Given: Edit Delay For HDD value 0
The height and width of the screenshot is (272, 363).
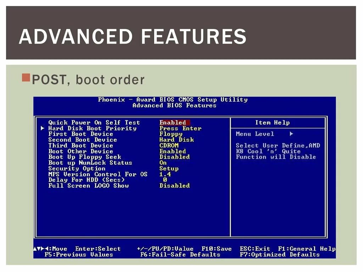Looking at the screenshot, I should (165, 180).
